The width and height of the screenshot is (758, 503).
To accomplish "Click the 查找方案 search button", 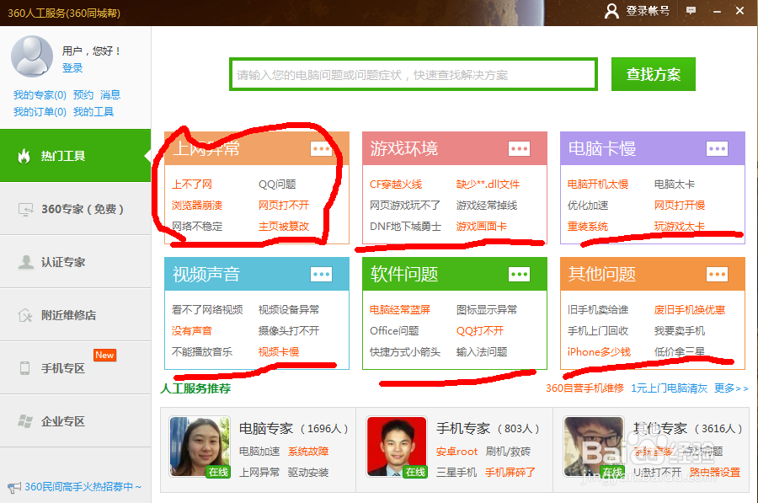I will [x=653, y=74].
